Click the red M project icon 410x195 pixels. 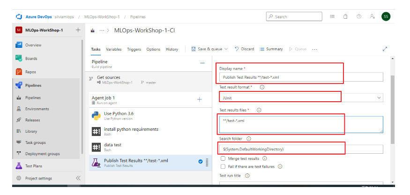[19, 30]
